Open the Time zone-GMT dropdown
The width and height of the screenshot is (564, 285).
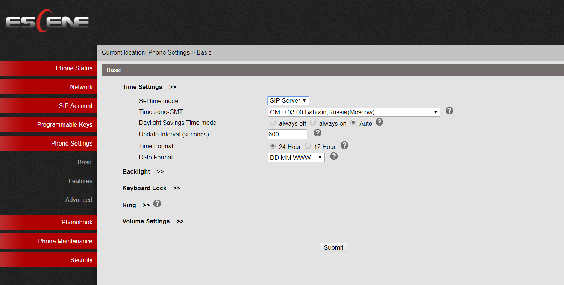coord(354,112)
